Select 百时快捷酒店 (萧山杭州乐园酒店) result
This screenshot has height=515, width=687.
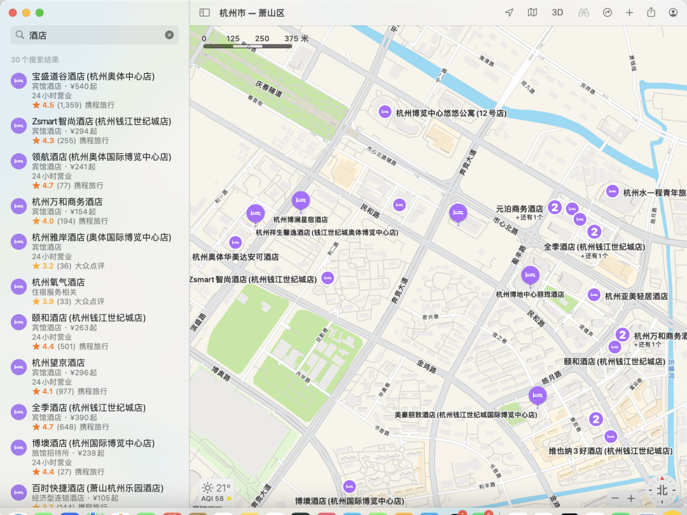[x=95, y=495]
